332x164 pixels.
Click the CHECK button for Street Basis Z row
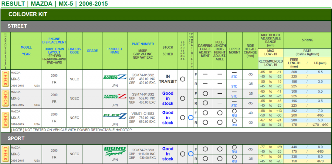(x=6, y=79)
